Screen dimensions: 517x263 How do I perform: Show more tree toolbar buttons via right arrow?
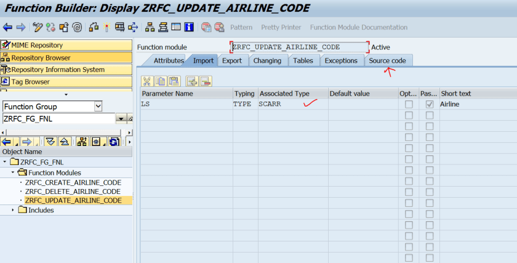[130, 142]
